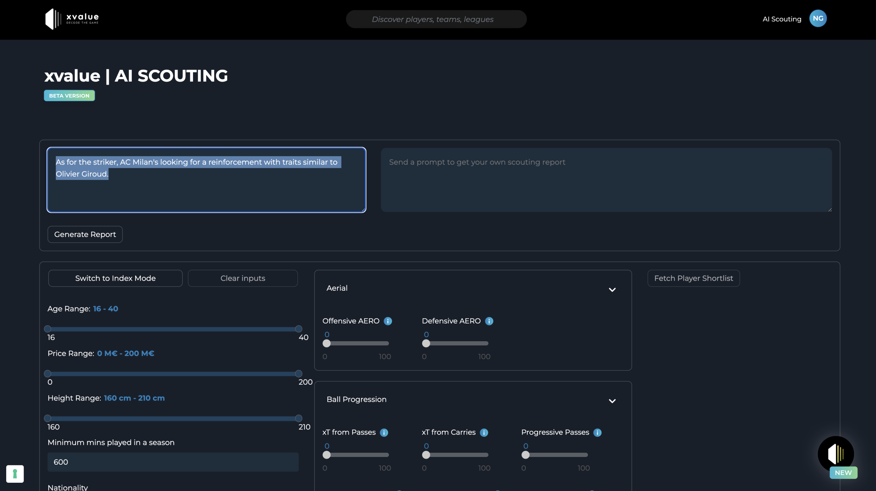Click the Ball Progression section title

coord(357,399)
